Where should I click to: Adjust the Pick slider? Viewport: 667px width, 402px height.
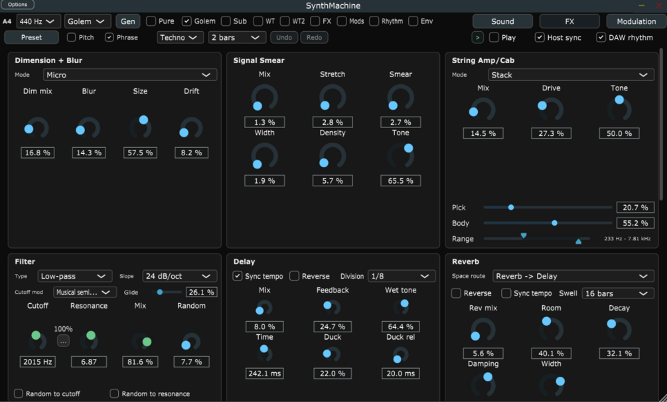[548, 207]
